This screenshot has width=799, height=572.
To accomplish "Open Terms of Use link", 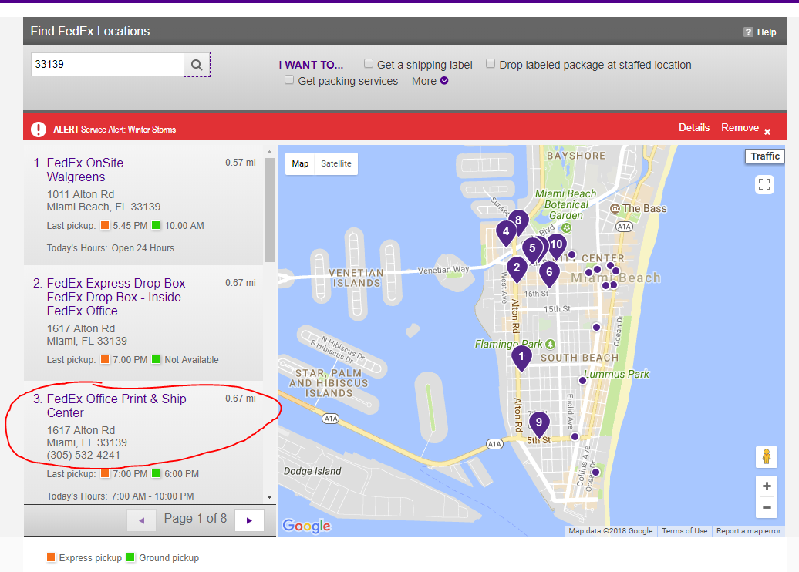I will coord(684,530).
